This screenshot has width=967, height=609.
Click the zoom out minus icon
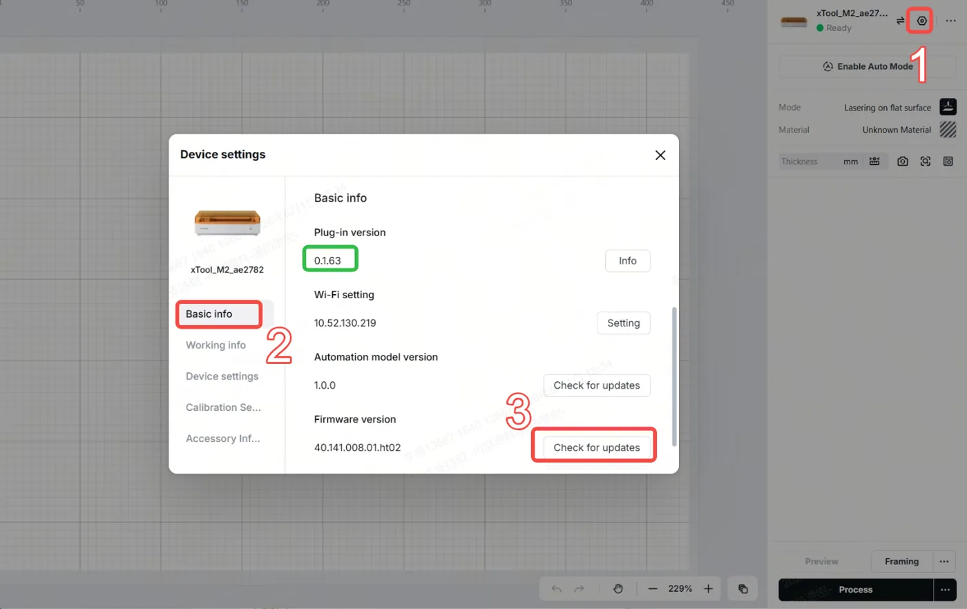[653, 589]
